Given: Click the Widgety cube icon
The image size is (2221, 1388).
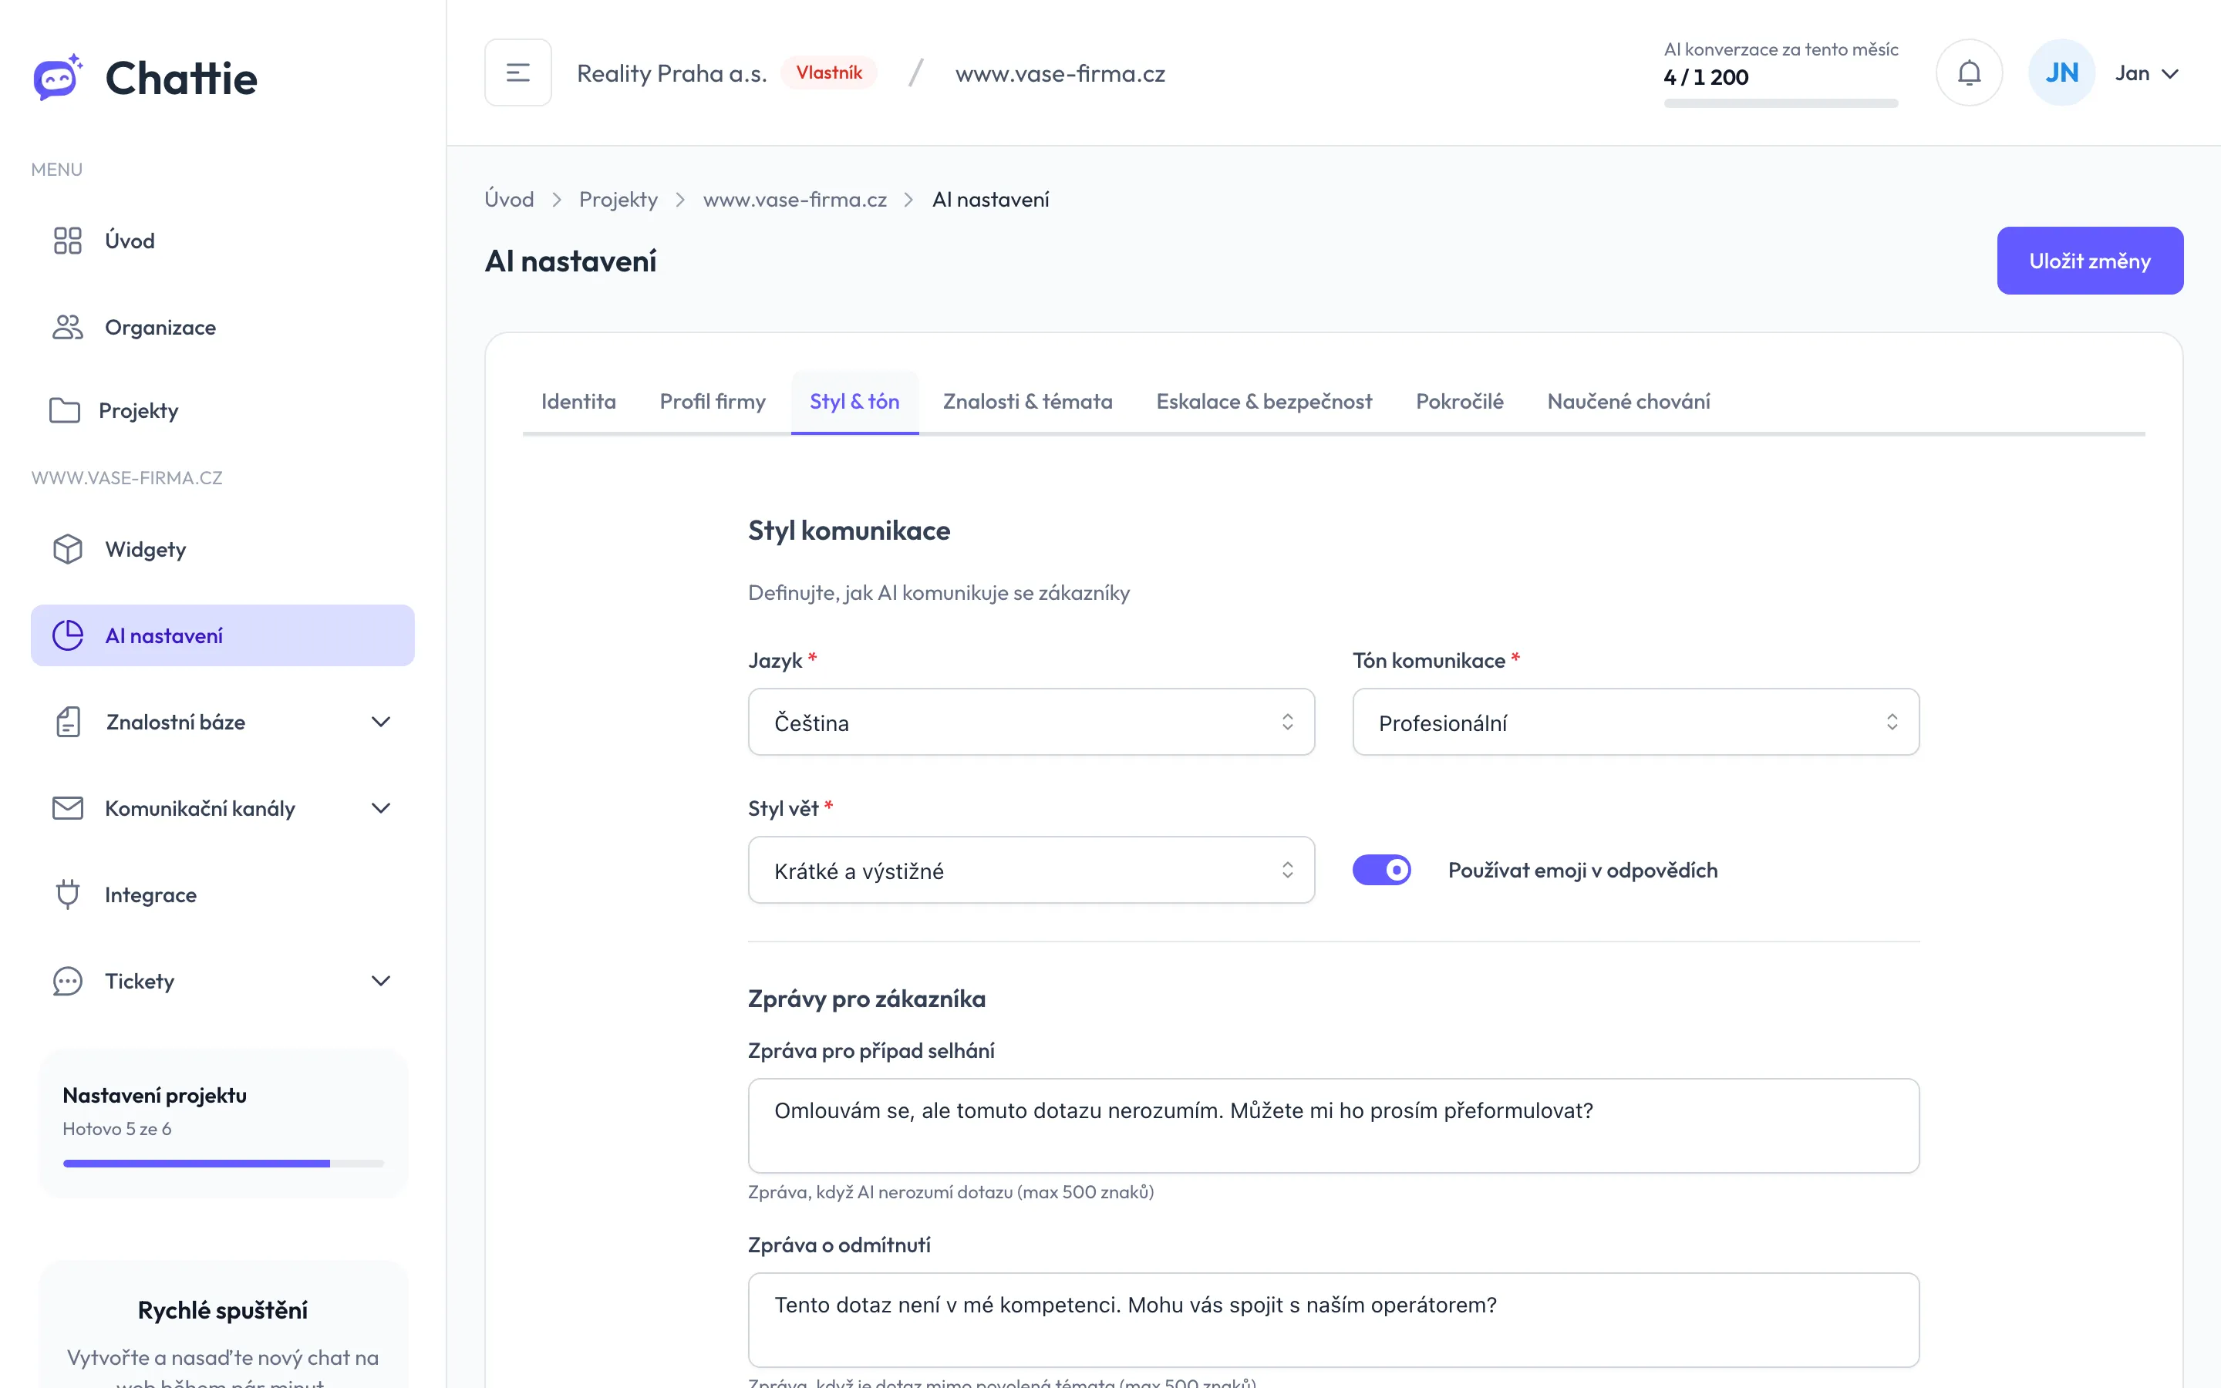Looking at the screenshot, I should [68, 549].
